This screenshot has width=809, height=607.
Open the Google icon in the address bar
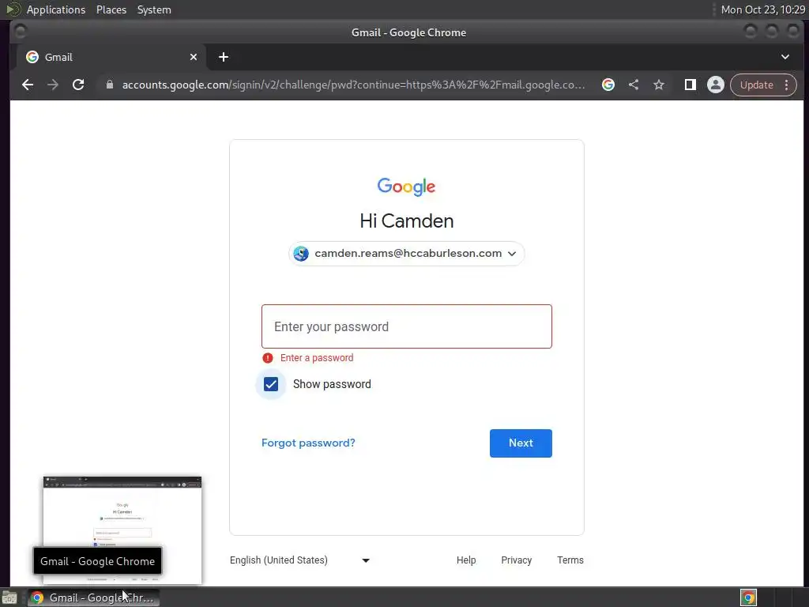pyautogui.click(x=608, y=85)
